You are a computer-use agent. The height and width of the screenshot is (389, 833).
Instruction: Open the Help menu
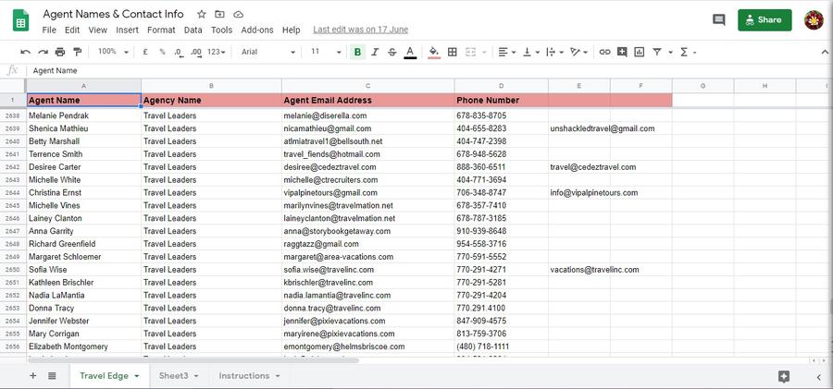point(292,30)
